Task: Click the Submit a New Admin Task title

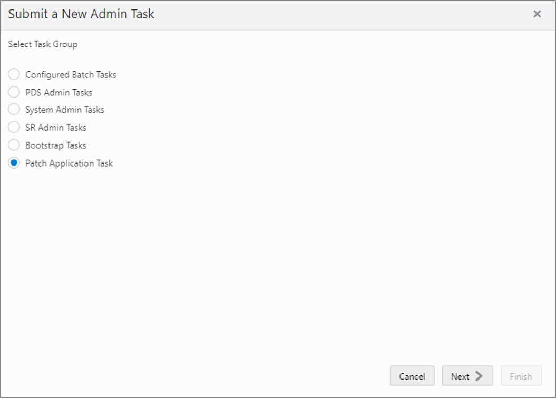Action: click(x=82, y=14)
